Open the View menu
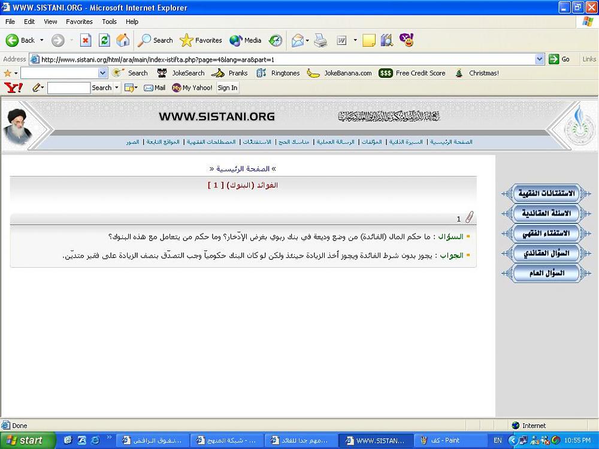The image size is (599, 449). point(50,22)
